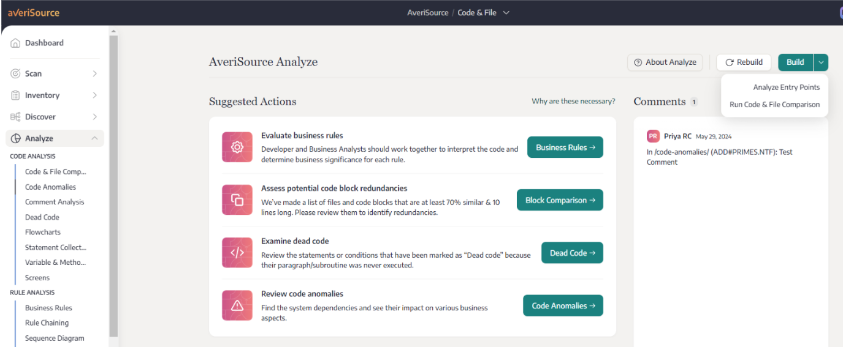Open Comment Analysis in sidebar
Viewport: 843px width, 347px height.
point(55,202)
